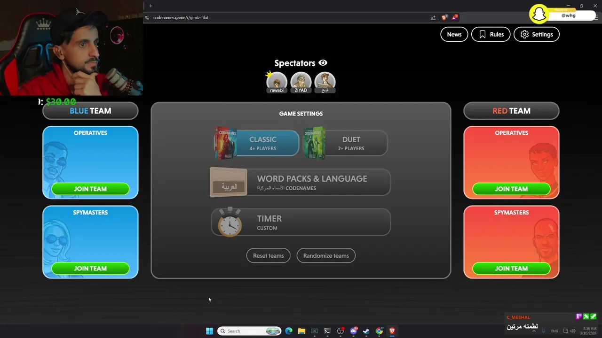The image size is (602, 338).
Task: Open Microsoft Edge from taskbar
Action: coord(289,331)
